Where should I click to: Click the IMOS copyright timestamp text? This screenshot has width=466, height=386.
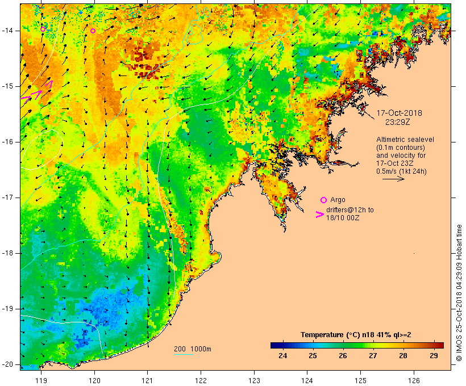pos(459,293)
